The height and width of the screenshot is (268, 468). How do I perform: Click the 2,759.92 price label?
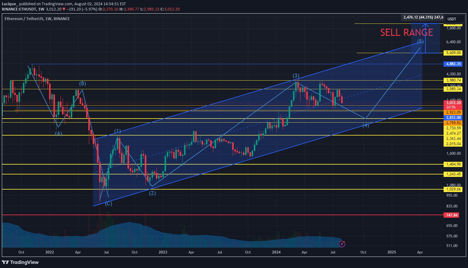(453, 123)
